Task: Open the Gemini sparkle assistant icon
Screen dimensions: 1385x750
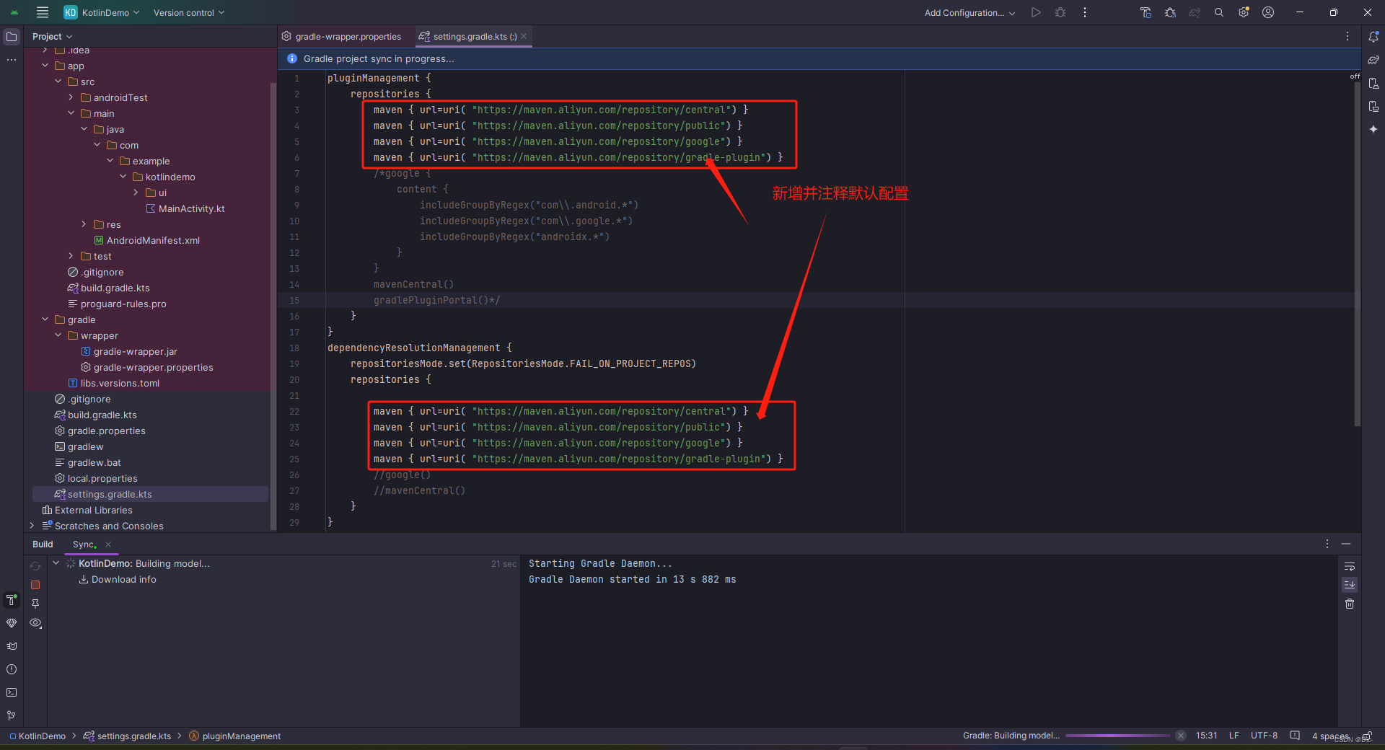Action: click(x=1373, y=129)
